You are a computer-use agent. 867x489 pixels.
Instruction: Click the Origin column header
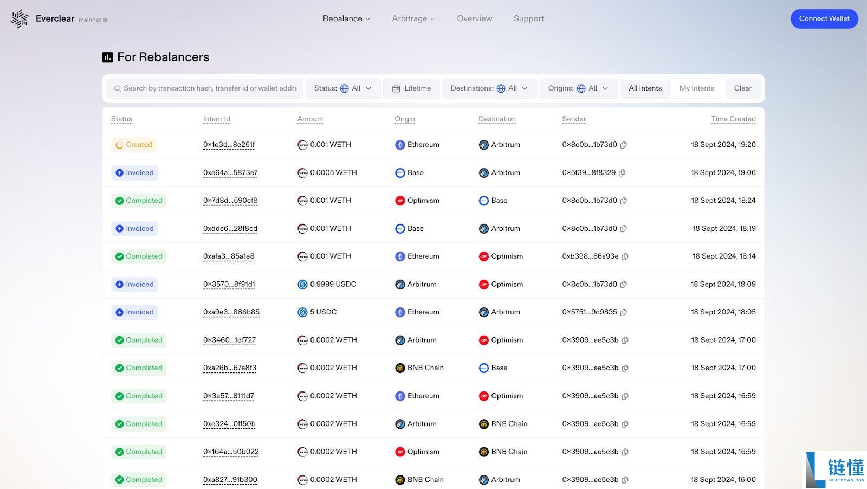[405, 119]
